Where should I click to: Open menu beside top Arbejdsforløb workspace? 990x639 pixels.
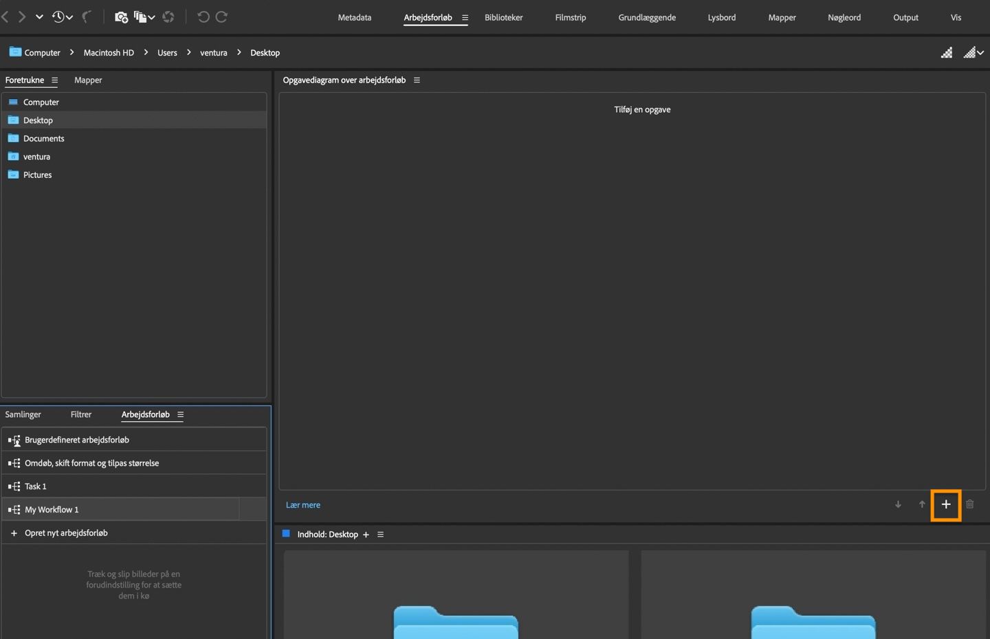click(x=465, y=17)
